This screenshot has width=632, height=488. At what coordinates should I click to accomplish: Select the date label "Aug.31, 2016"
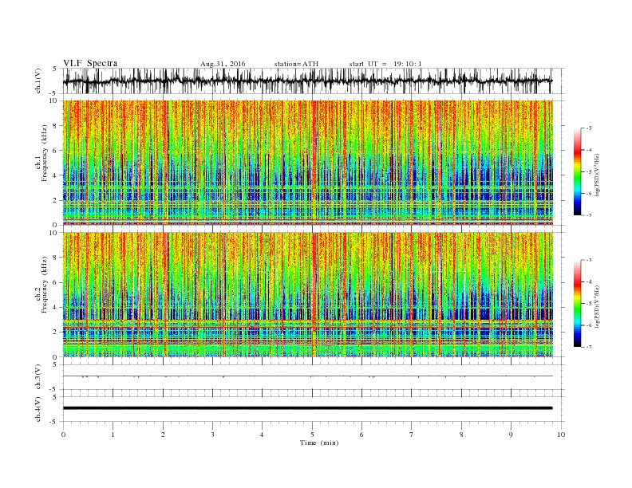pos(223,64)
